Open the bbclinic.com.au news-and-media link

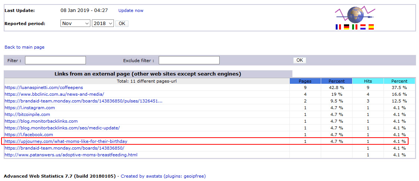[x=54, y=94]
